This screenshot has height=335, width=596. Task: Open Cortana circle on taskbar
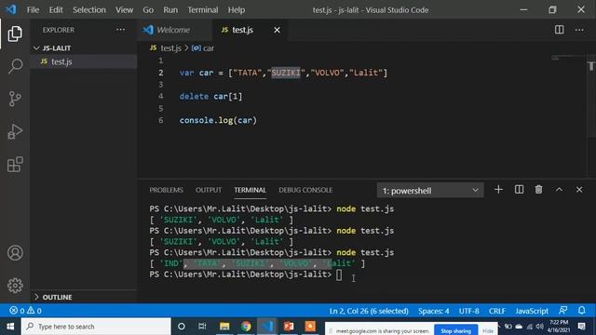point(182,327)
